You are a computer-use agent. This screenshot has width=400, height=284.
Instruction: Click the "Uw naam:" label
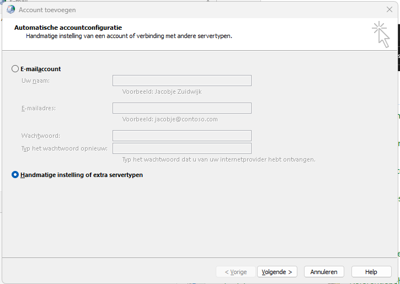coord(35,81)
